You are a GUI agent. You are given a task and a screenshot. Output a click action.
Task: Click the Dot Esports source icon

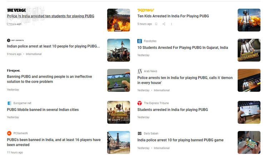click(x=9, y=40)
